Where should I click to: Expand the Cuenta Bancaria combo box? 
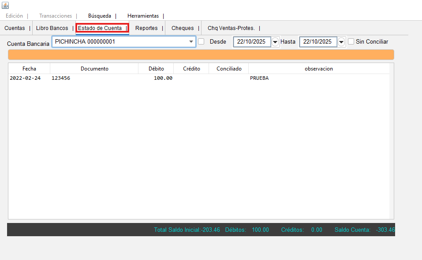click(x=191, y=41)
